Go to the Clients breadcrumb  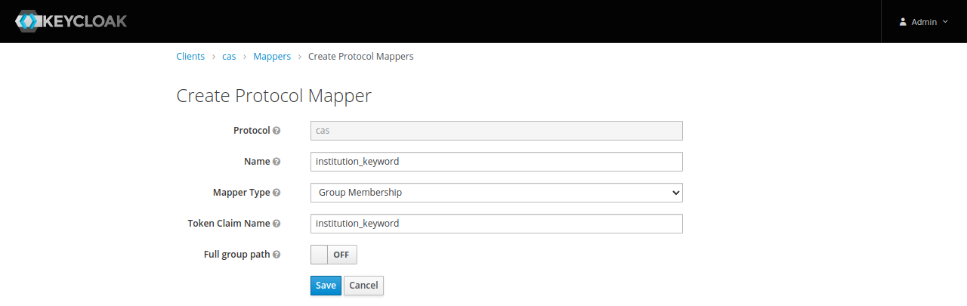190,57
